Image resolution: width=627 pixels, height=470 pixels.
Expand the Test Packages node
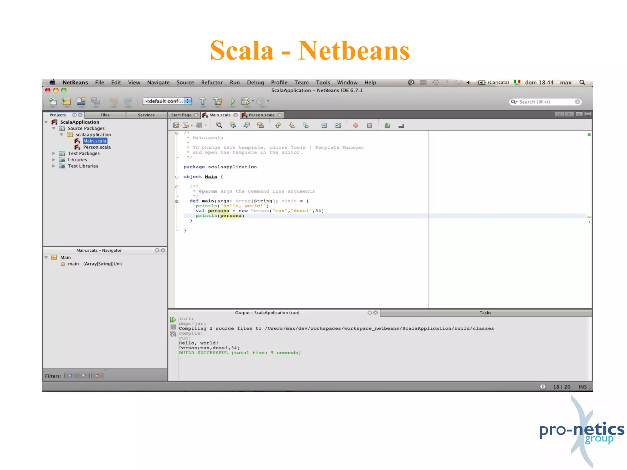click(54, 153)
